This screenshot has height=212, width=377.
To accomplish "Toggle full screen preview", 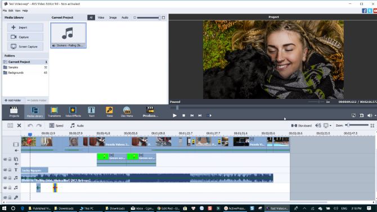I will point(353,115).
